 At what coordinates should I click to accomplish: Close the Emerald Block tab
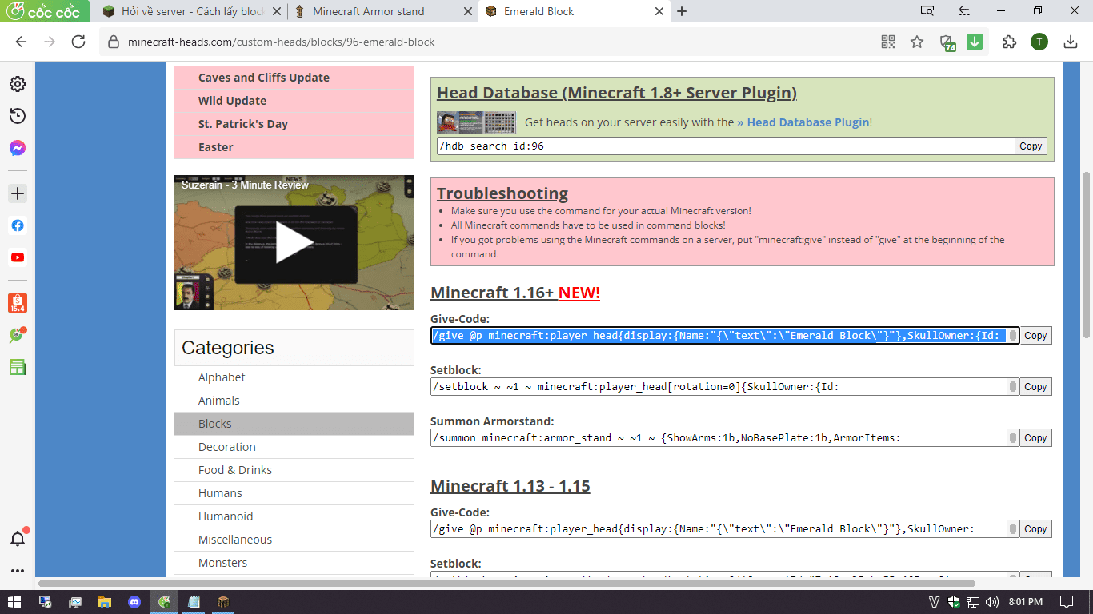click(659, 11)
